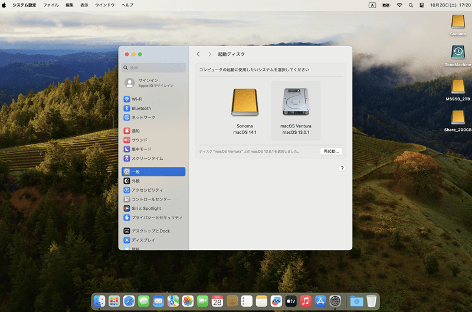The image size is (472, 312).
Task: Open スクリーンタイム settings
Action: pyautogui.click(x=153, y=158)
